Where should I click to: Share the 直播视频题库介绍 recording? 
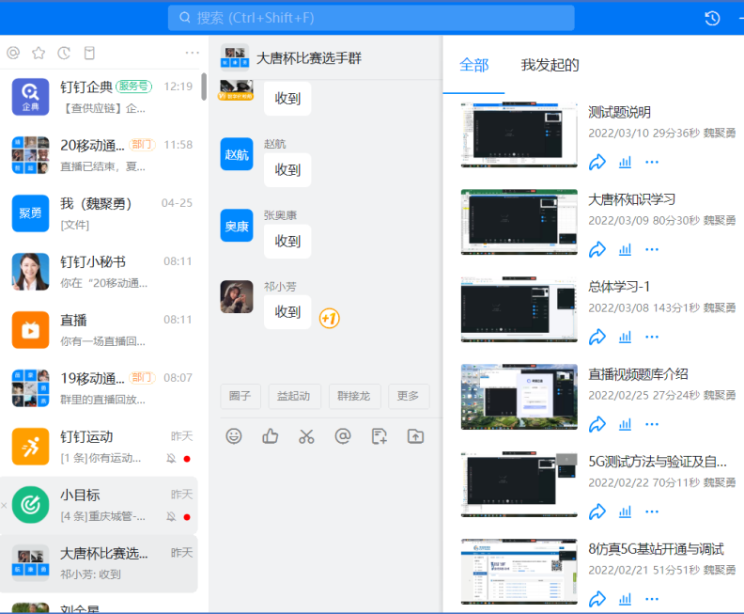point(597,424)
